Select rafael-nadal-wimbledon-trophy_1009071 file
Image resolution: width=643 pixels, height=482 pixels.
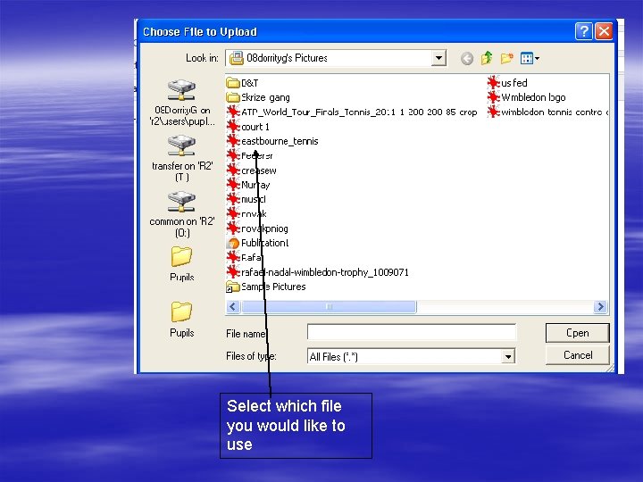point(318,272)
